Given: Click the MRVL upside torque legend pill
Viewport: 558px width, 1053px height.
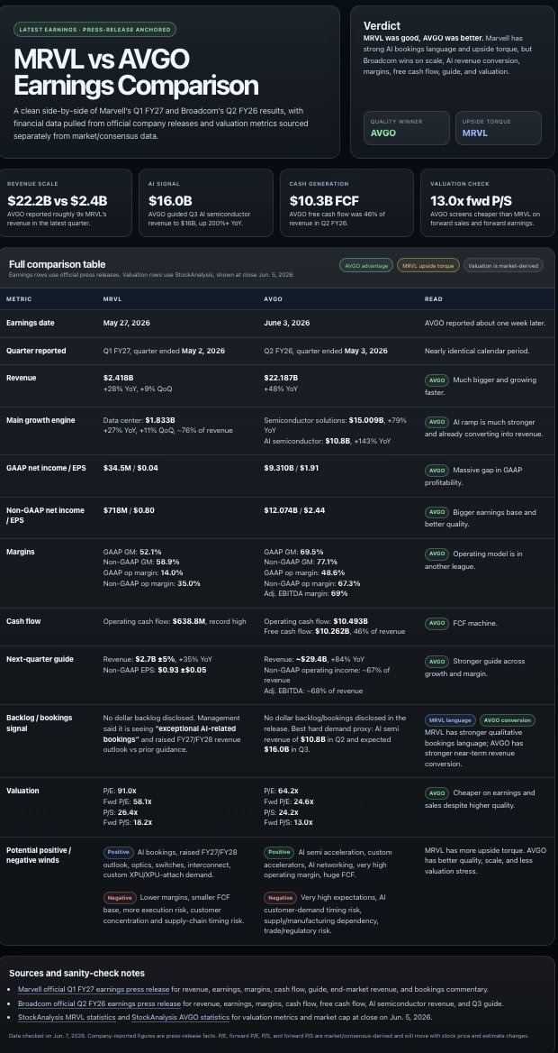Looking at the screenshot, I should [x=427, y=266].
